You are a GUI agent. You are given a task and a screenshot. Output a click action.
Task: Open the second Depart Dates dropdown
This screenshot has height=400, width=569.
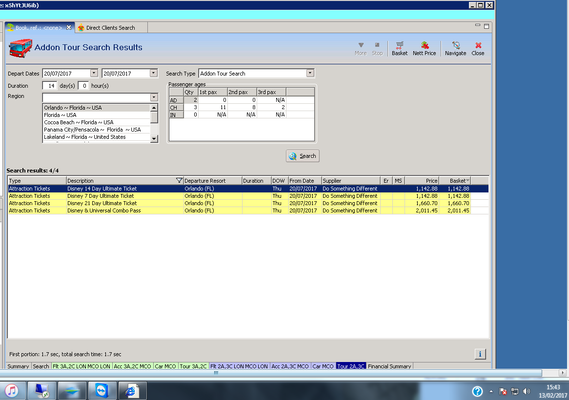[x=154, y=73]
